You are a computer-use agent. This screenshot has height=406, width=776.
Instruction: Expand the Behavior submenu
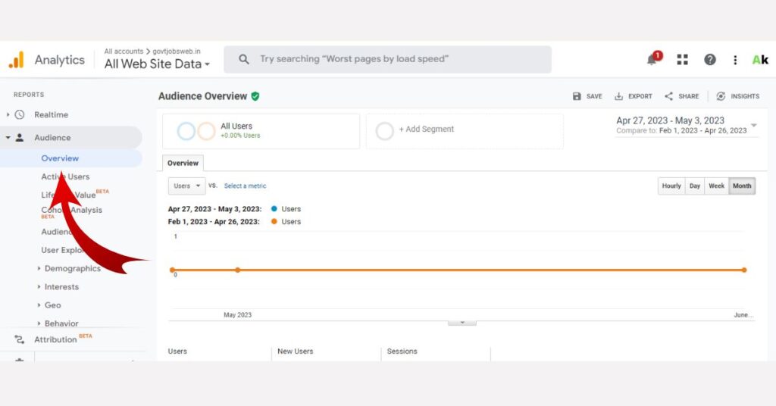(x=39, y=323)
